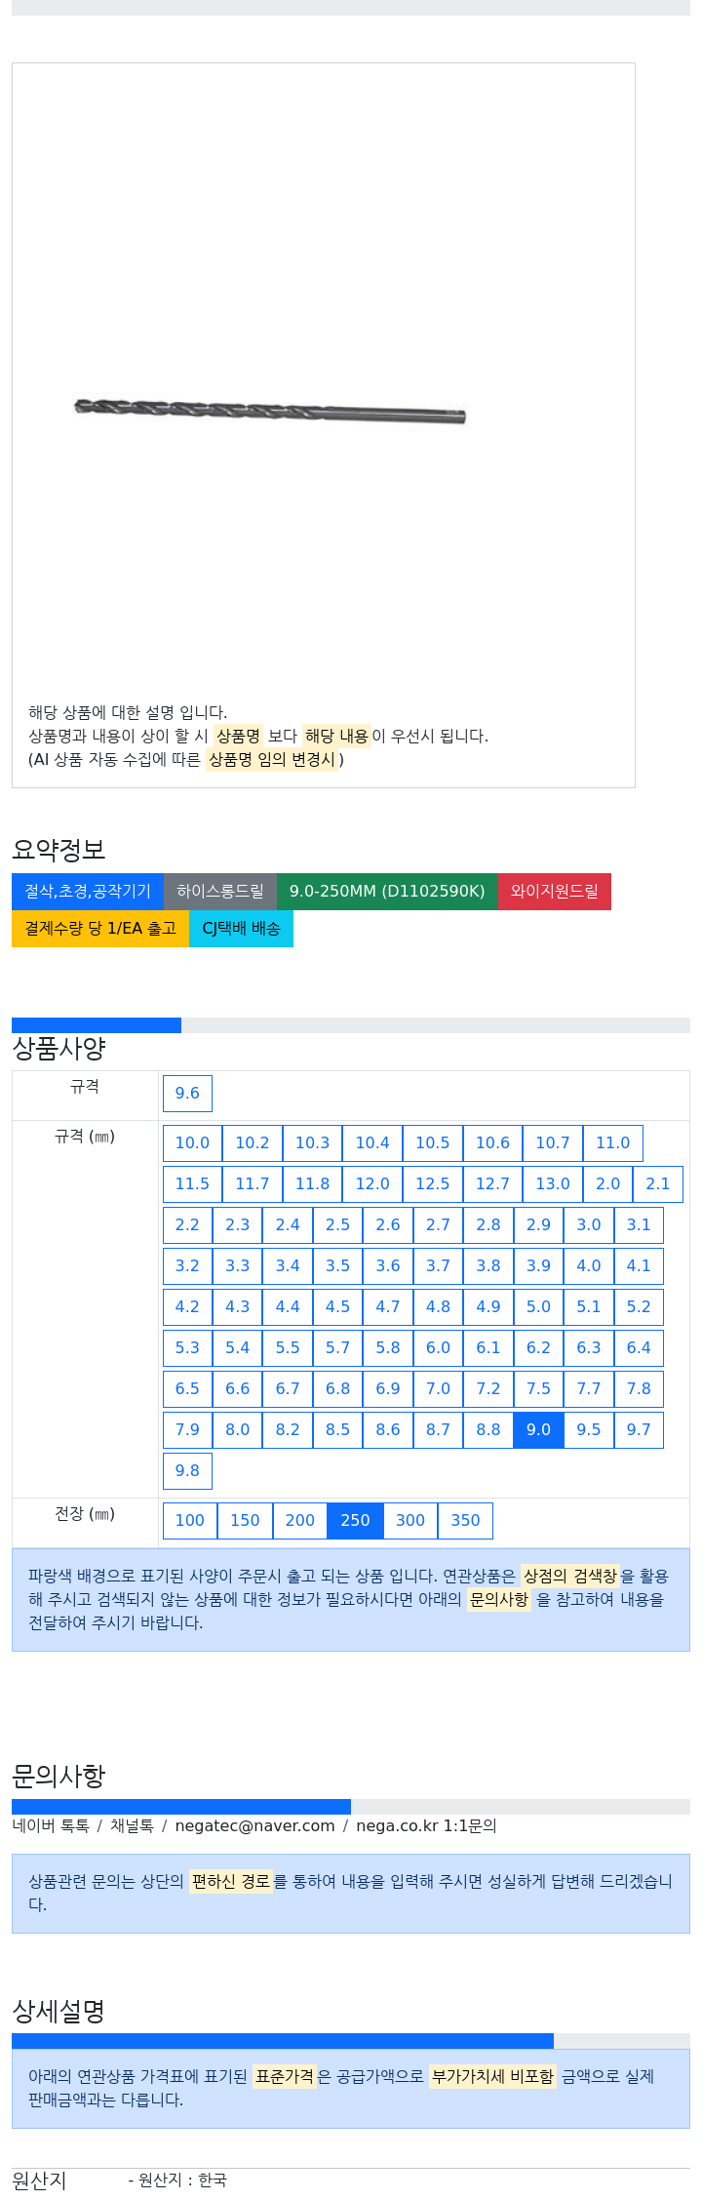Click the 9.0-250MM (D1102590K) green badge
702x2200 pixels.
click(x=387, y=892)
